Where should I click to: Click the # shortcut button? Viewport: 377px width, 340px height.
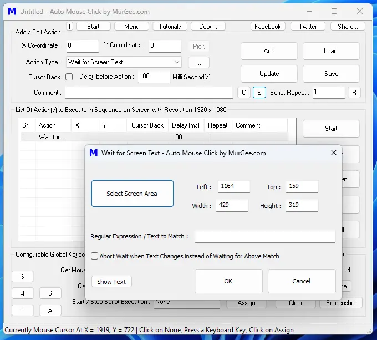tap(23, 293)
